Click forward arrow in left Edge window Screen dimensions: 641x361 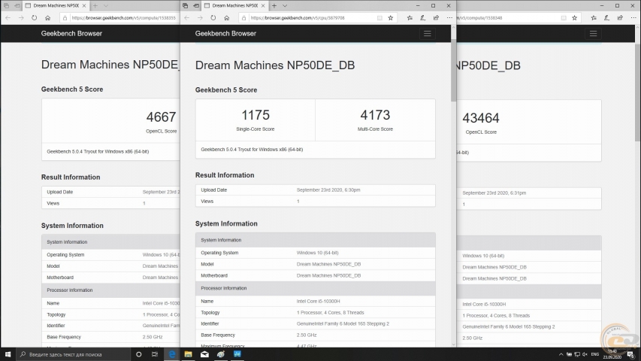tap(21, 18)
